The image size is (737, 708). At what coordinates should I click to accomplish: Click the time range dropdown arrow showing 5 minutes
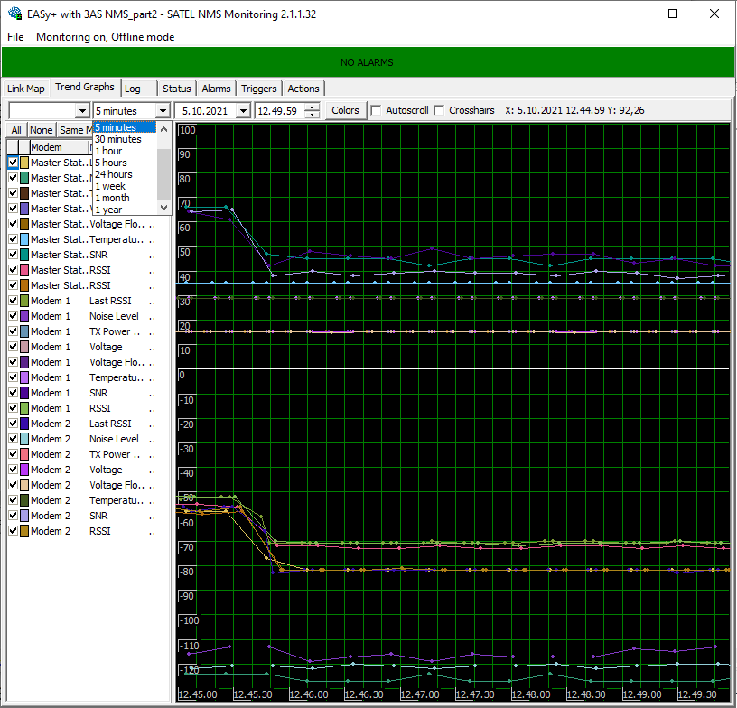click(163, 111)
